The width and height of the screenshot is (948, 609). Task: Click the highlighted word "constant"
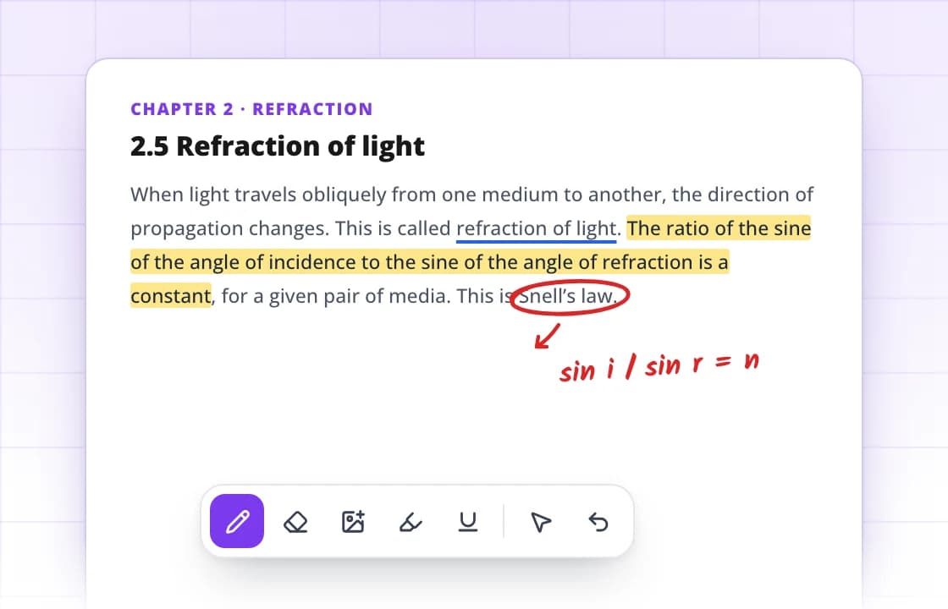coord(170,296)
